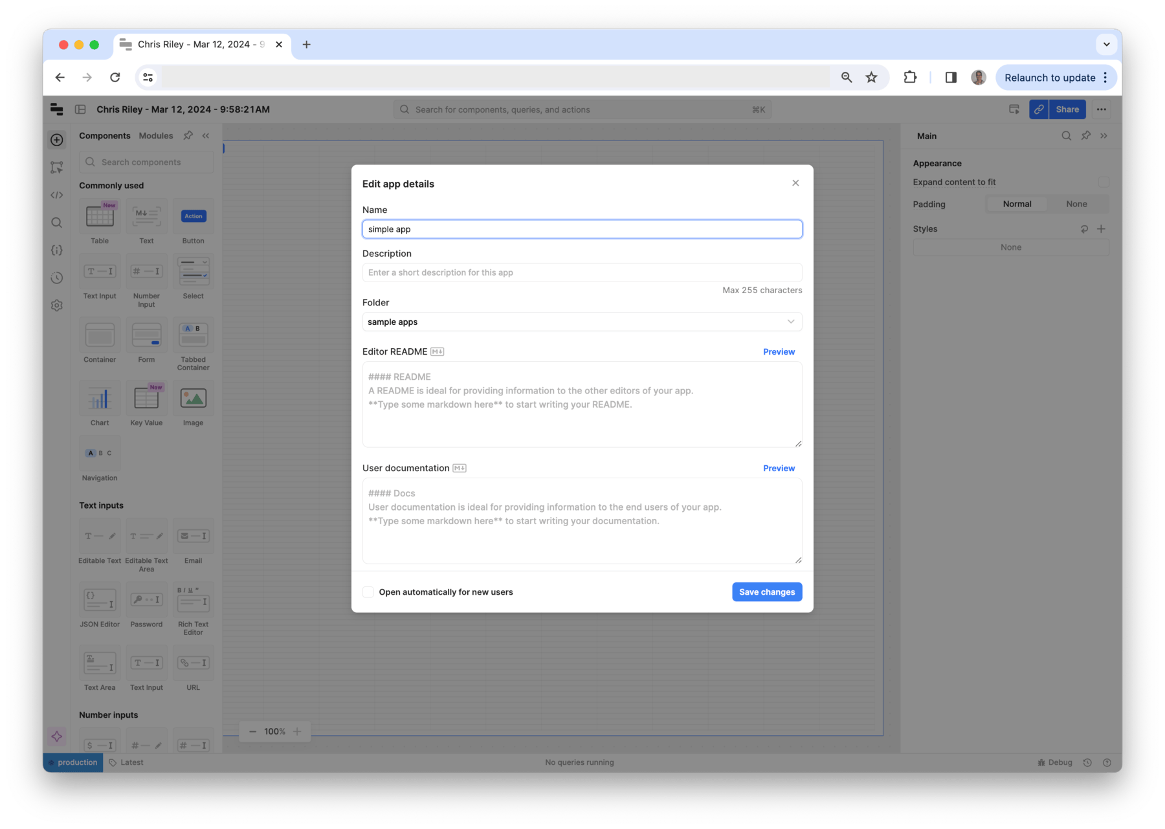
Task: Click the Description input field
Action: point(582,272)
